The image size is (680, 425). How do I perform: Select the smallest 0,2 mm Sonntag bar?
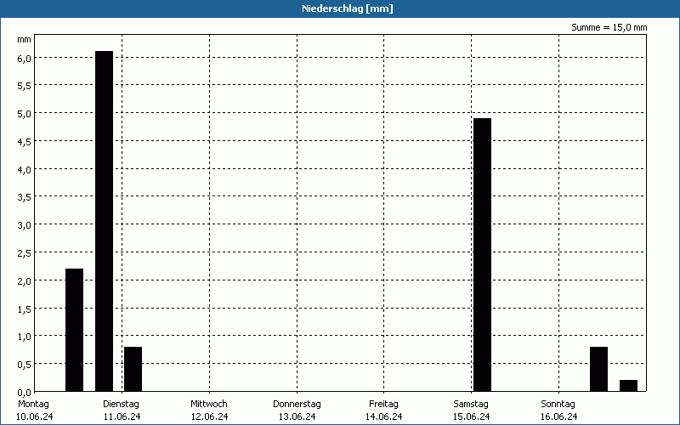point(628,386)
